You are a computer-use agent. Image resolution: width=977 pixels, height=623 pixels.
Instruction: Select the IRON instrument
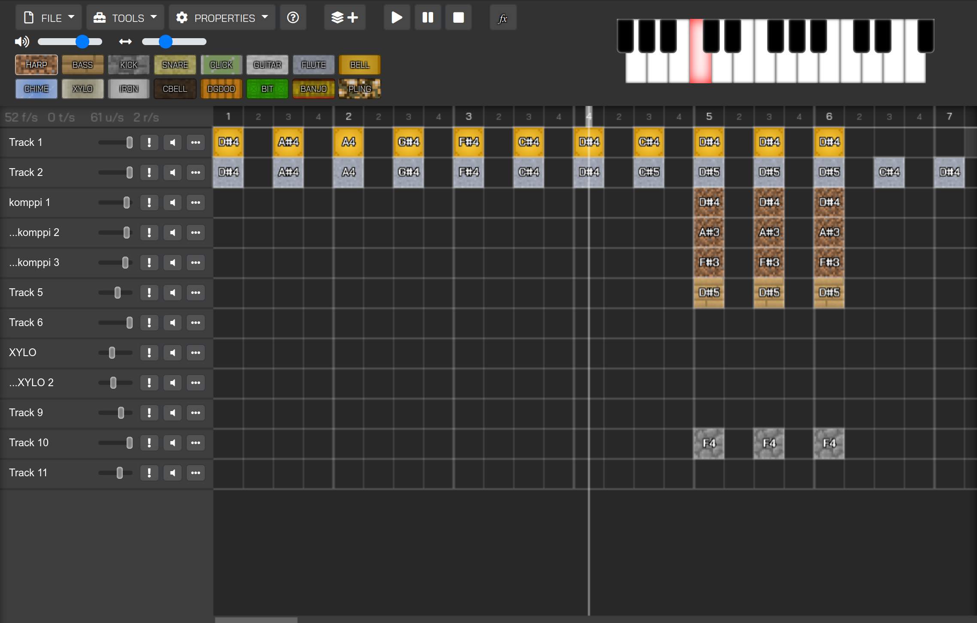click(129, 89)
